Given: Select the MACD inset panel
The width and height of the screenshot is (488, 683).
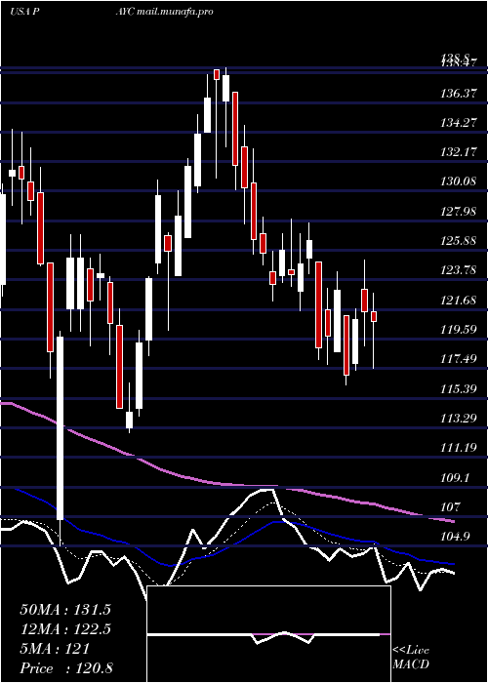Looking at the screenshot, I should pos(268,634).
